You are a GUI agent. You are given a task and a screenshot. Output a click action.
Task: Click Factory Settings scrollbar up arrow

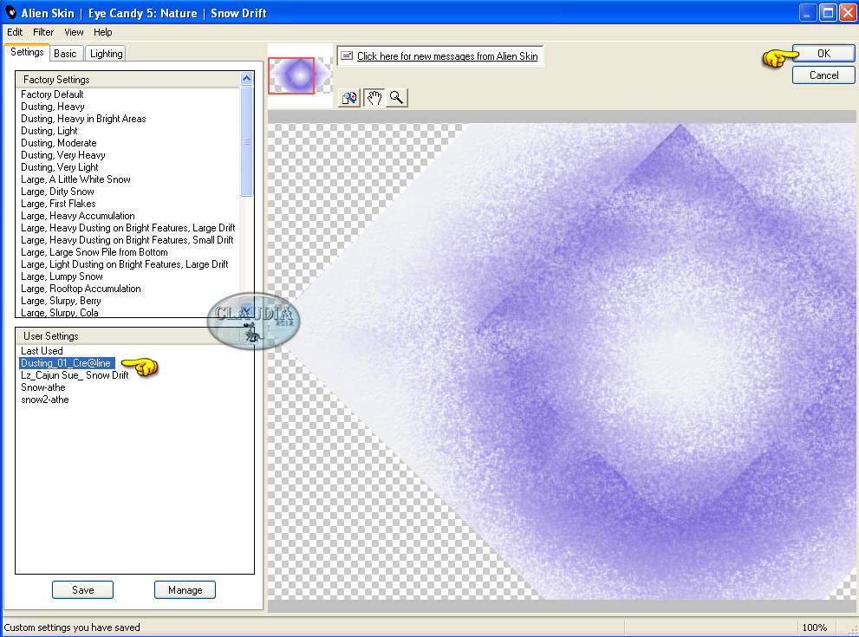246,78
